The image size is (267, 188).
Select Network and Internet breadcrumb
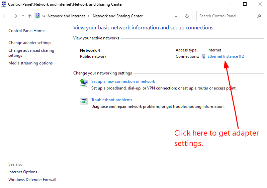tap(66, 16)
